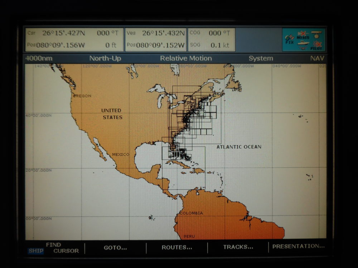Viewport: 358px width, 268px height.
Task: Open the PRESENTATION... softkey menu
Action: tap(298, 247)
